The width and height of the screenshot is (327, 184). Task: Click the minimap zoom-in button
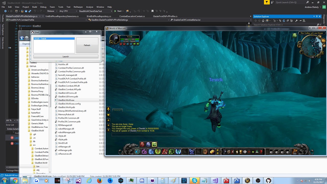(322, 53)
